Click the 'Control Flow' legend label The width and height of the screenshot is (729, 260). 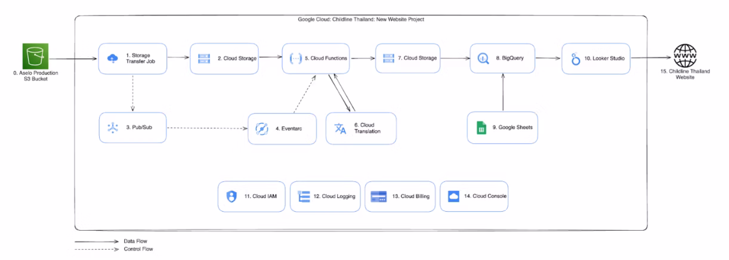pos(138,249)
